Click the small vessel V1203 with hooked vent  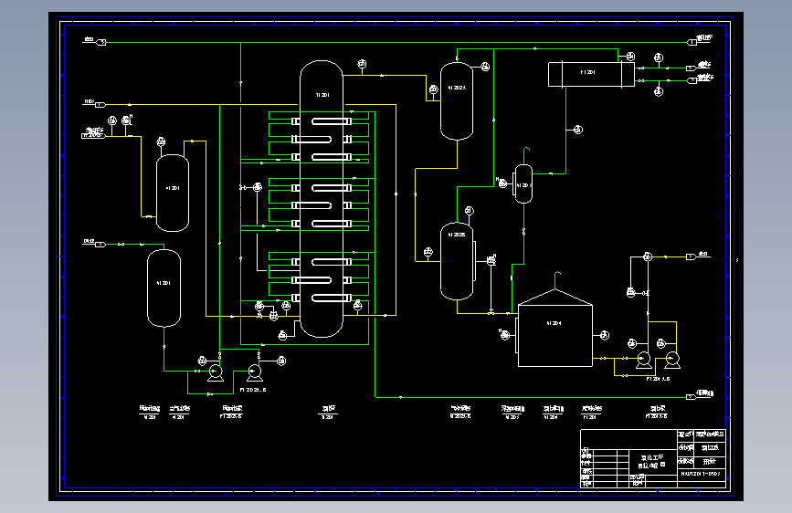523,183
